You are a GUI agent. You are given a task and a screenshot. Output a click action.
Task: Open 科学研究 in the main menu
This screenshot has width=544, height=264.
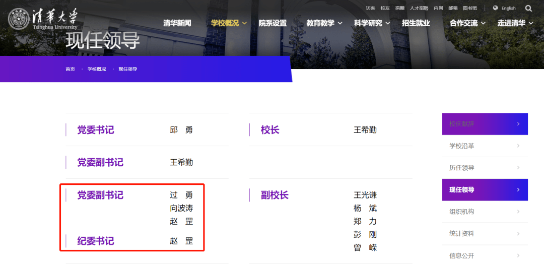(368, 23)
